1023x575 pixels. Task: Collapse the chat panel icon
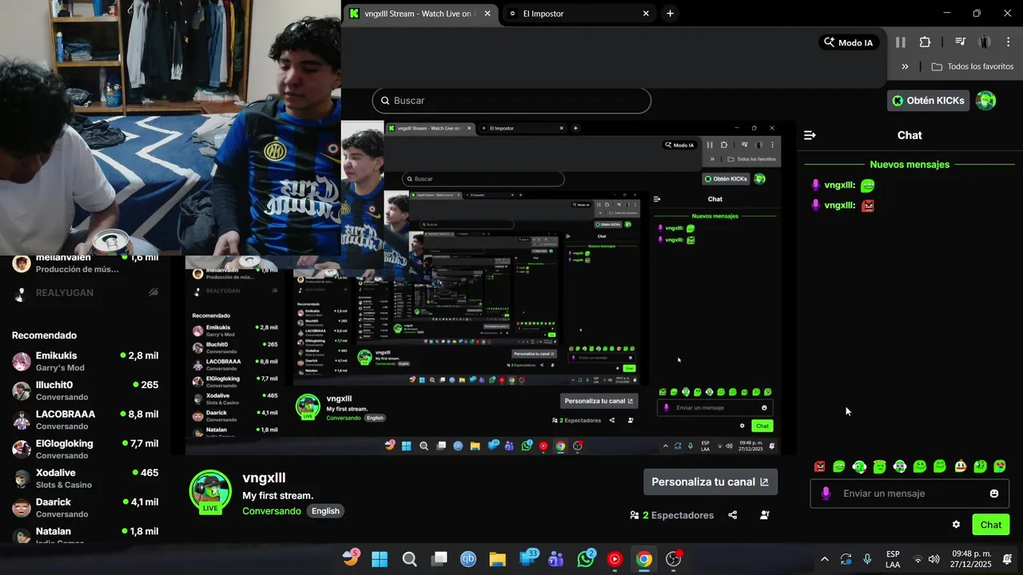(810, 136)
